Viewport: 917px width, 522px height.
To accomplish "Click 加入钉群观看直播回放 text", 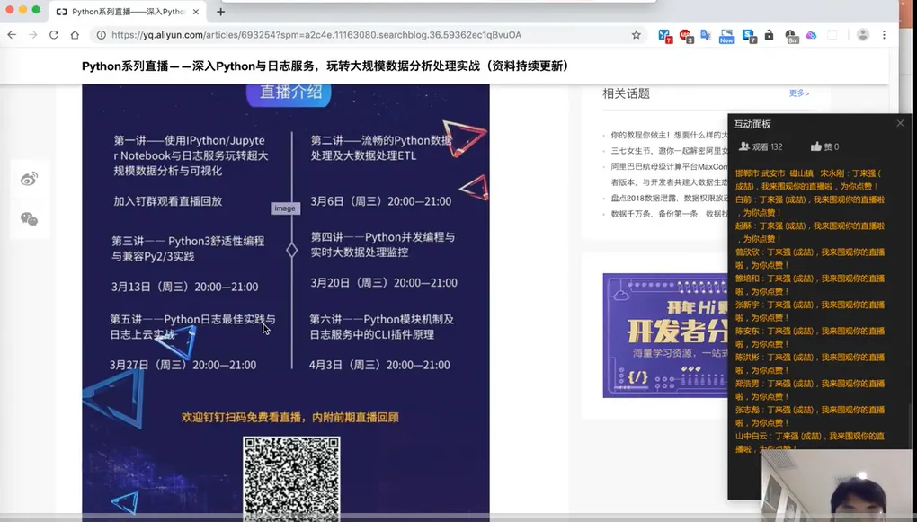I will (168, 201).
